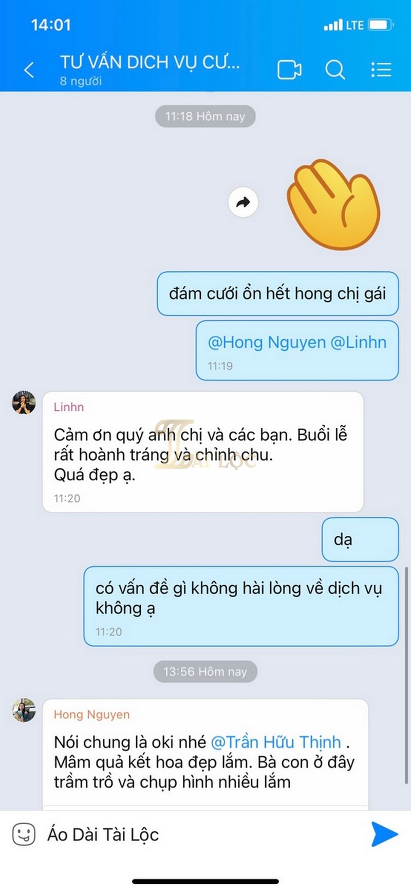Open the group title TƯ VẤN DICH VỤ

click(150, 62)
